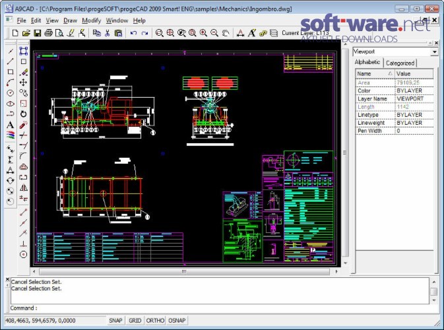Click the Lineweight property row
Viewport: 444px width, 330px height.
pyautogui.click(x=395, y=123)
